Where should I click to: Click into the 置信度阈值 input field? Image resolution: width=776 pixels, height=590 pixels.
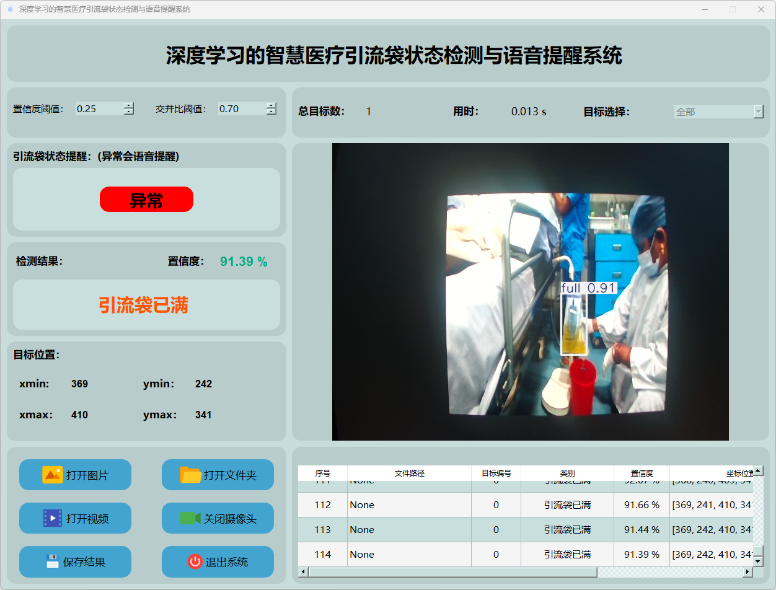(x=99, y=108)
